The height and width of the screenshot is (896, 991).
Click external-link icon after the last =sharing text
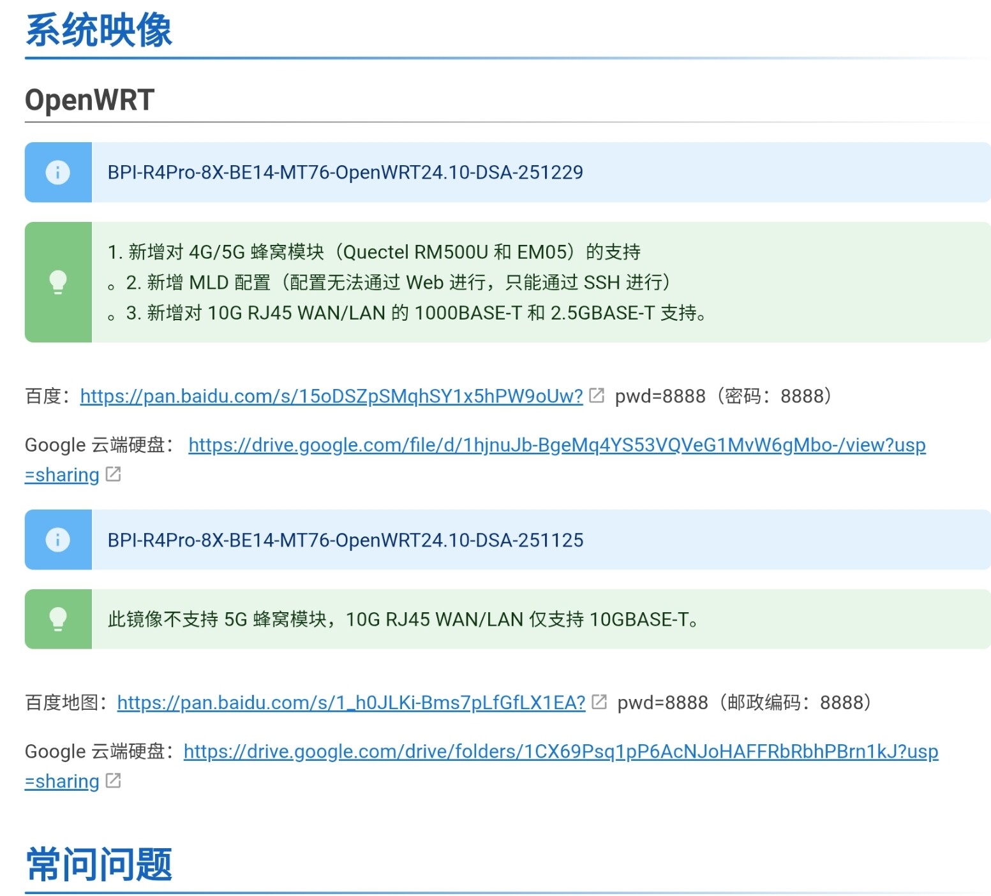(x=113, y=781)
